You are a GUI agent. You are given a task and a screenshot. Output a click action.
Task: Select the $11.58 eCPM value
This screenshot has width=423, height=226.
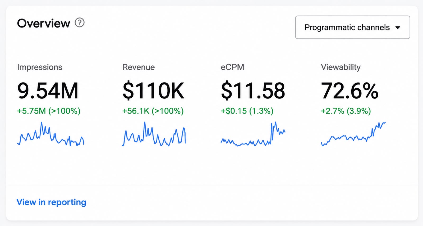(253, 91)
